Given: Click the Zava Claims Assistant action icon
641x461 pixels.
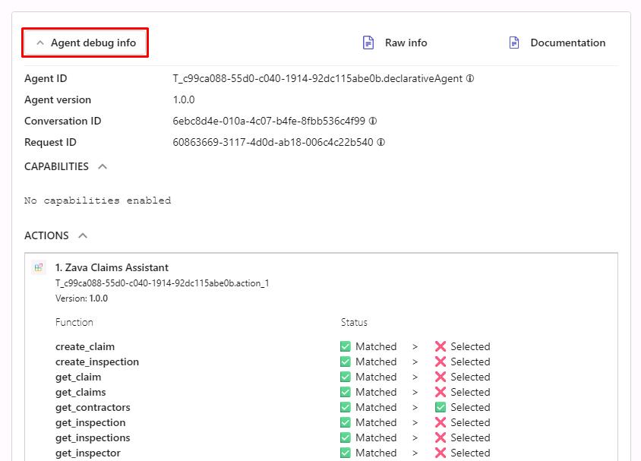Looking at the screenshot, I should point(39,267).
